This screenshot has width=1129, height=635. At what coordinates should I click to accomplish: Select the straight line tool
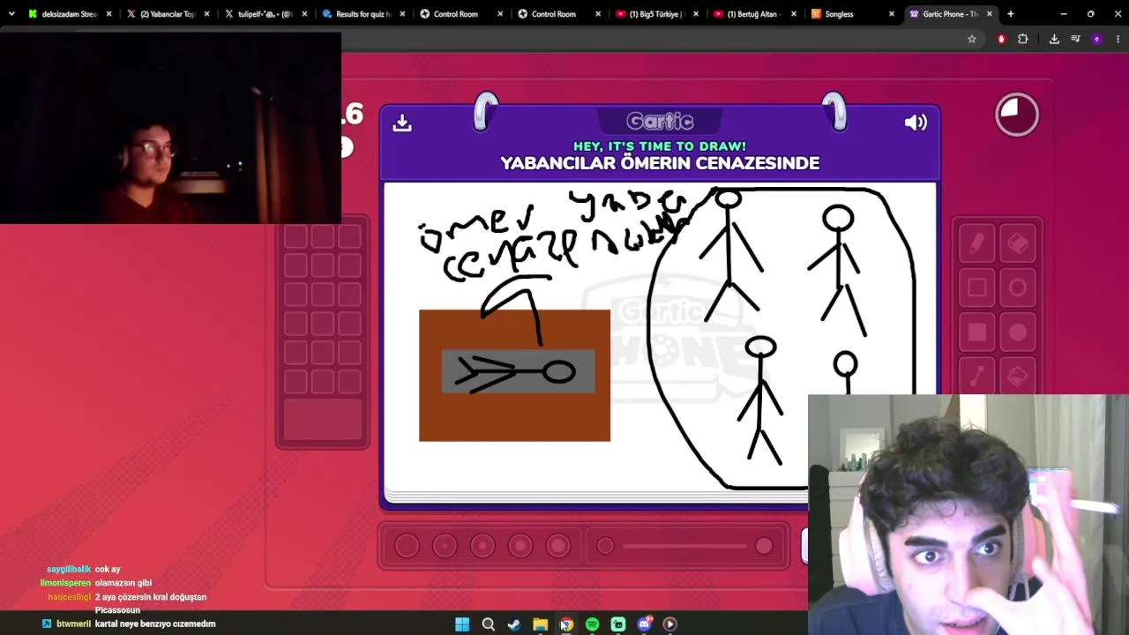pos(976,377)
